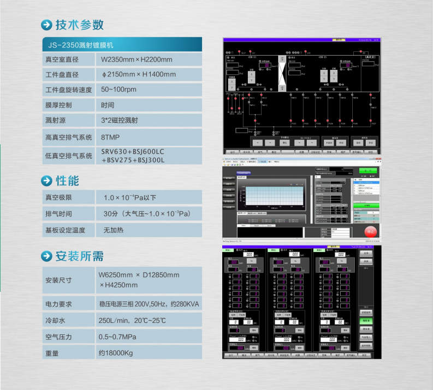Toggle the FV06 valve indicator
This screenshot has height=390, width=433.
pyautogui.click(x=352, y=121)
